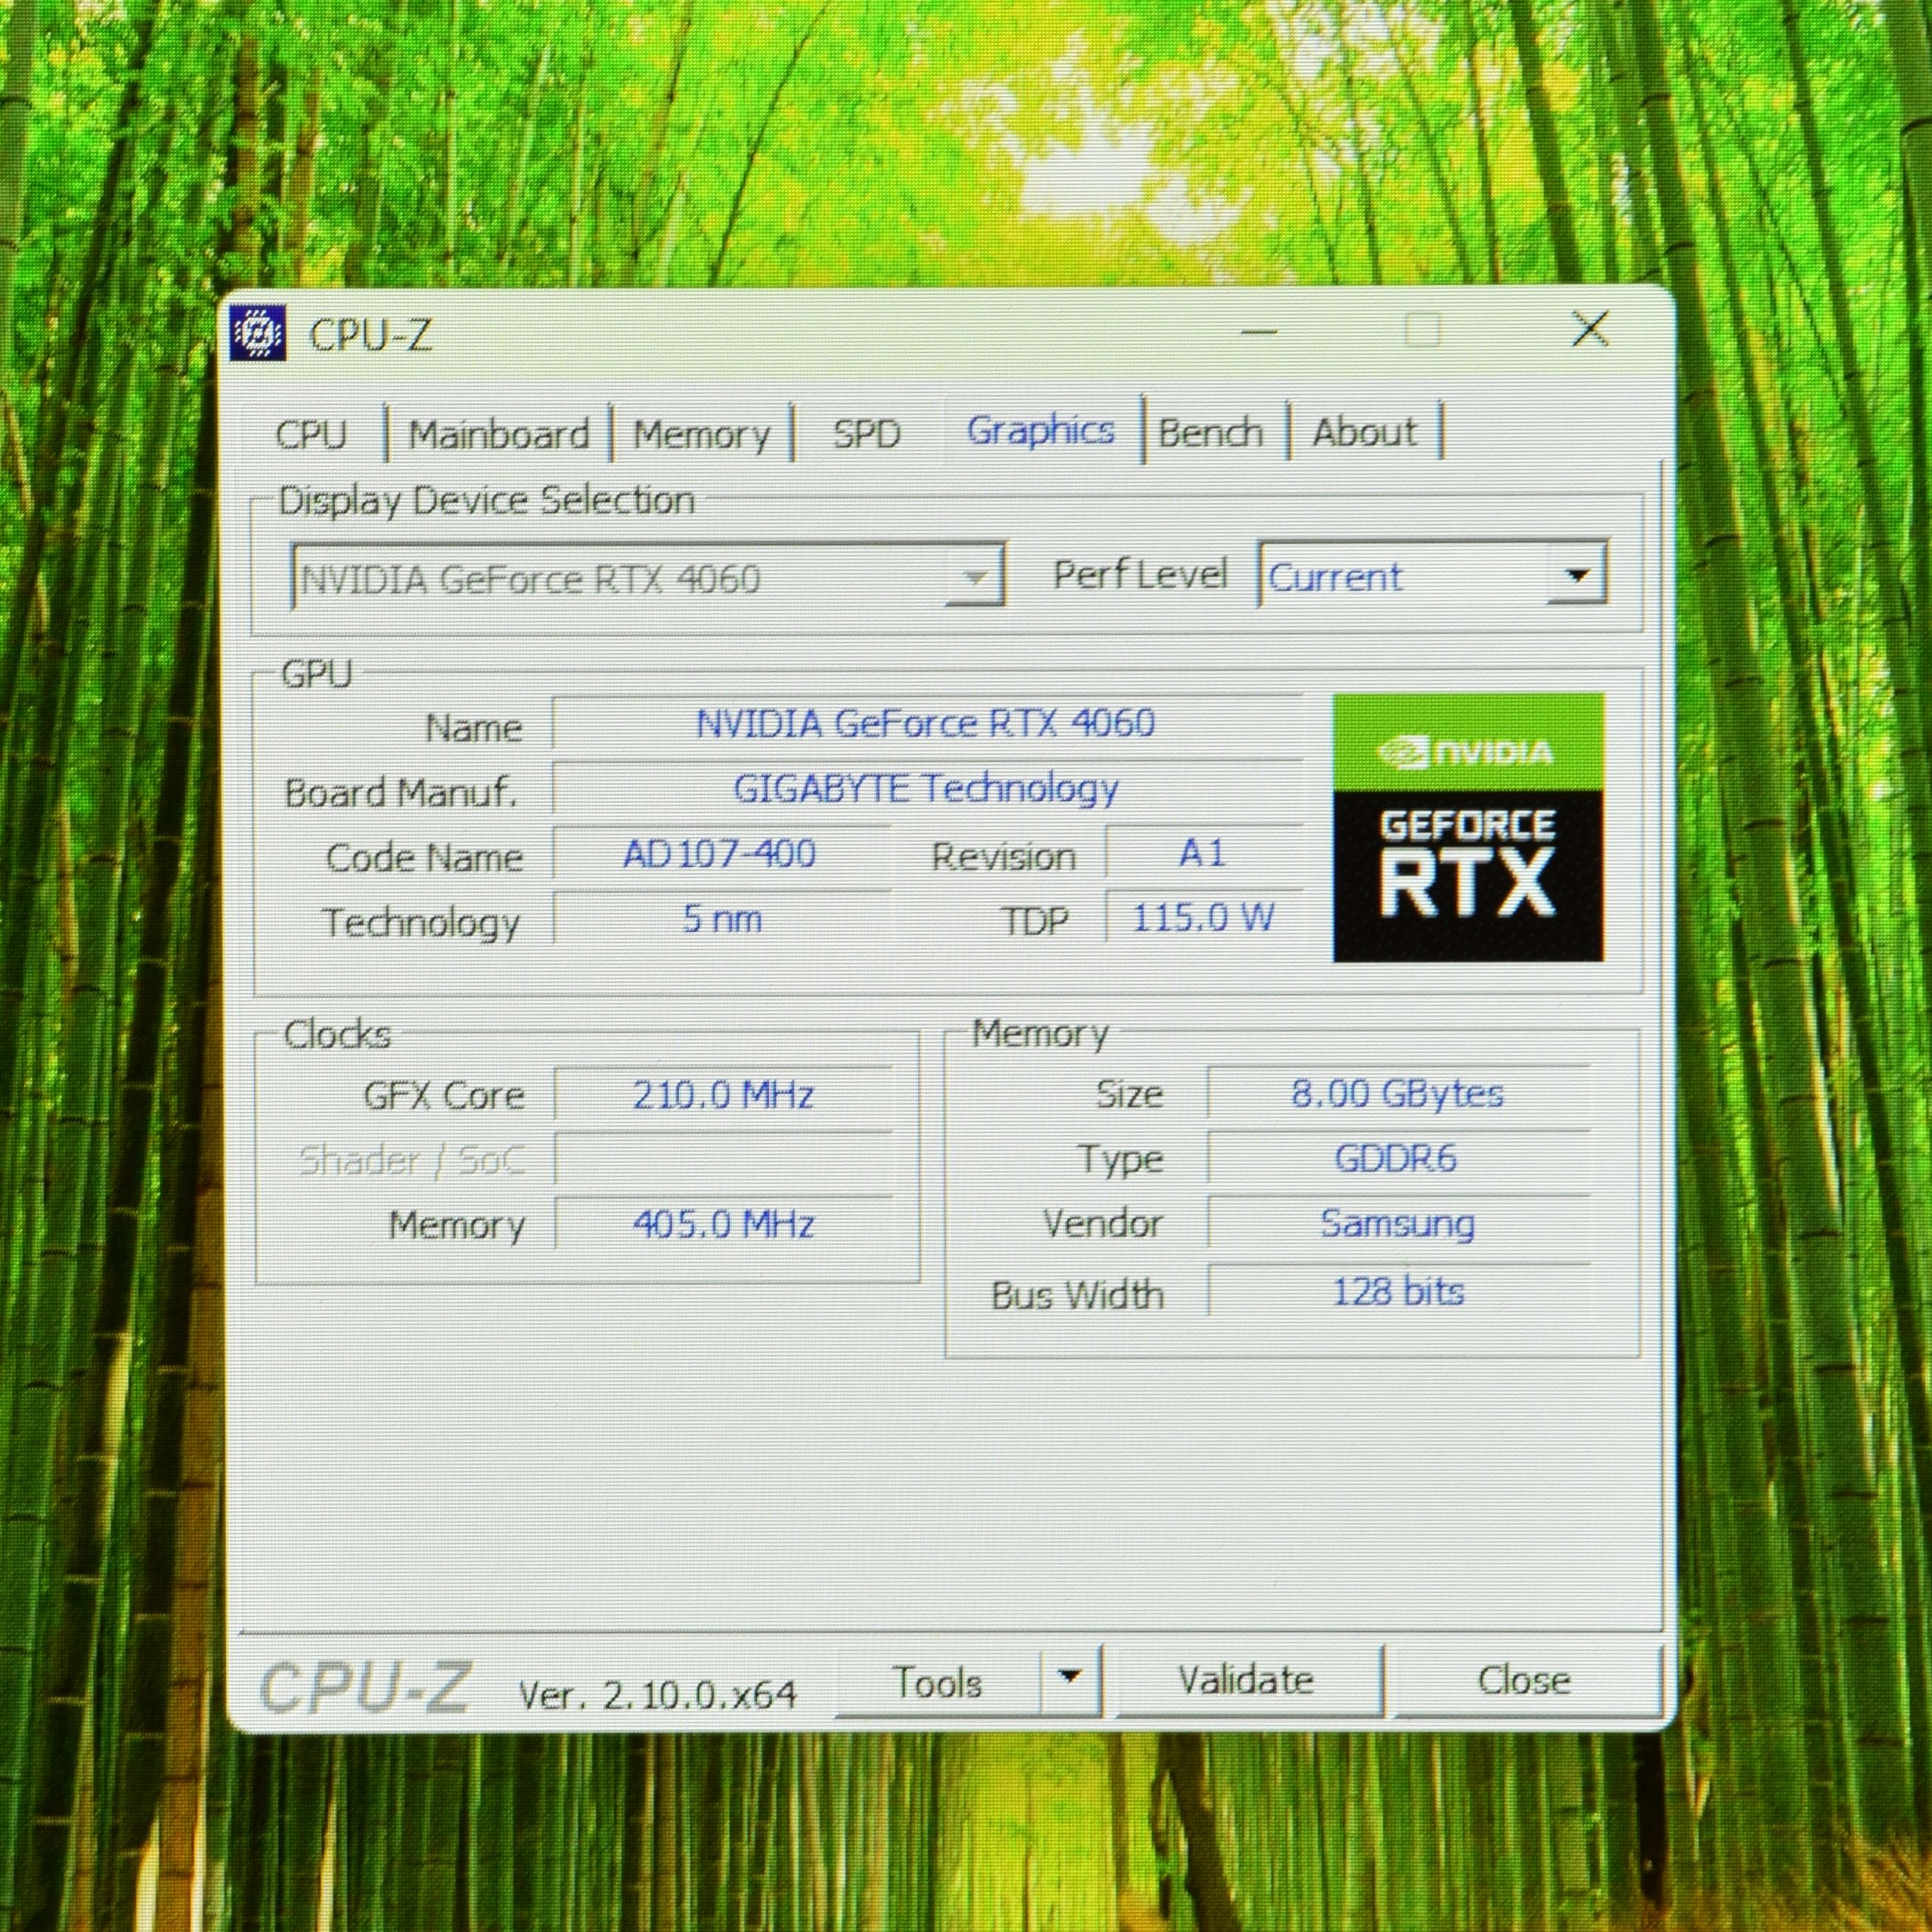This screenshot has height=1932, width=1932.
Task: Go to the SPD tab
Action: pos(867,434)
